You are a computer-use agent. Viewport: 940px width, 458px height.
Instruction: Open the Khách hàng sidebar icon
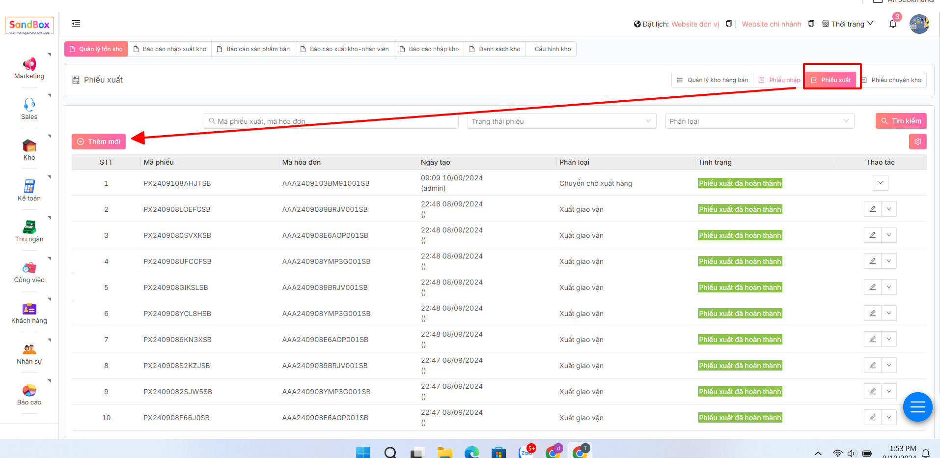pos(29,309)
